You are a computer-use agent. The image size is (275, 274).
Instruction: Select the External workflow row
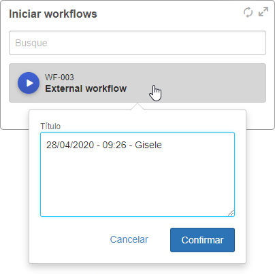[x=137, y=83]
